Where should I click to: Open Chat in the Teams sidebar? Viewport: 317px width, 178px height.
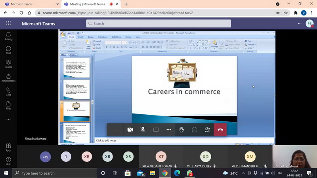pos(8,50)
